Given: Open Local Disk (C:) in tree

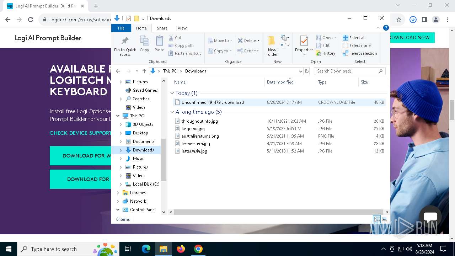Looking at the screenshot, I should pos(146,184).
